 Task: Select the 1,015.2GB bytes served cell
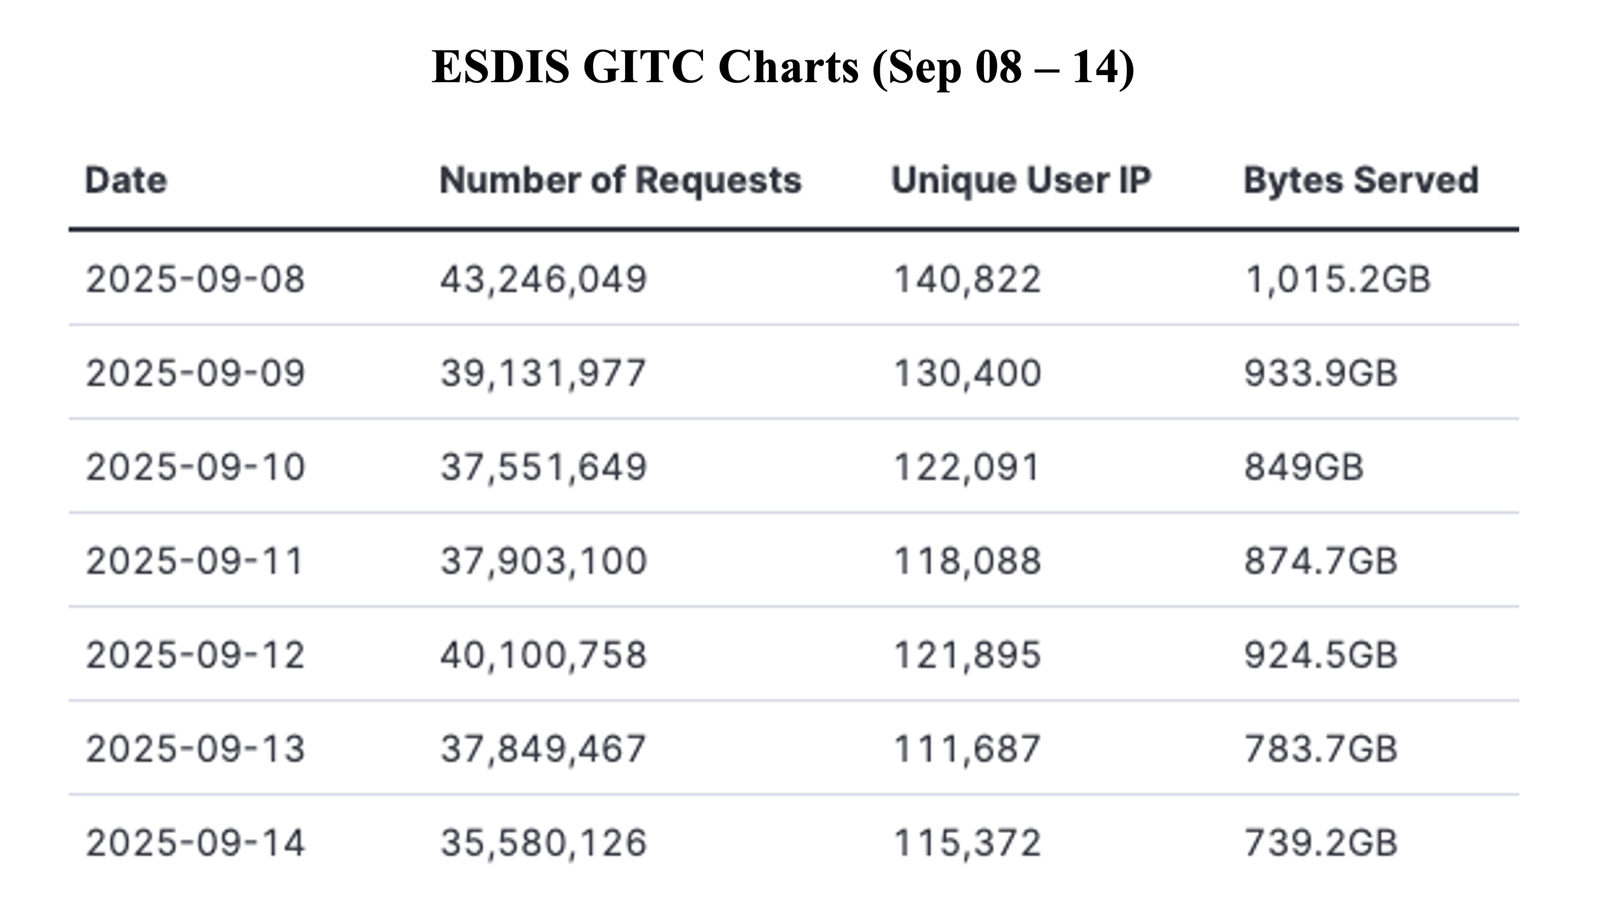tap(1337, 280)
